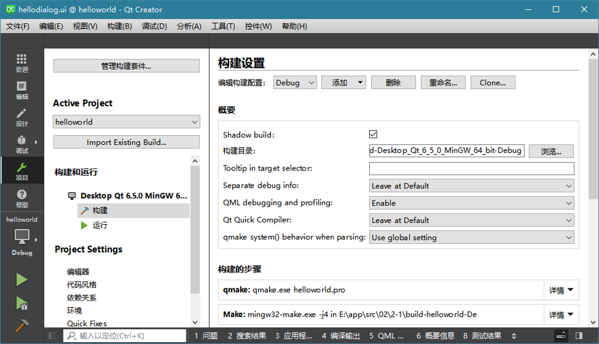Toggle progress details icon in status bar
This screenshot has width=599, height=344.
pyautogui.click(x=561, y=335)
